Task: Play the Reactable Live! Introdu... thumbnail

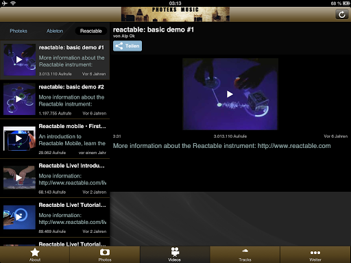Action: tap(19, 177)
